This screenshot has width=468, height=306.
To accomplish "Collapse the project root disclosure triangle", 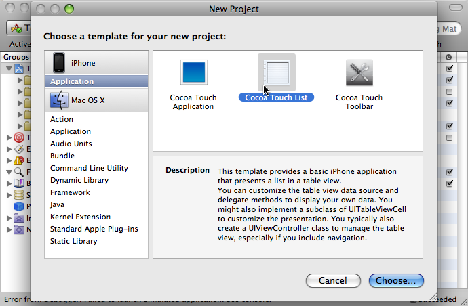I will (9, 69).
